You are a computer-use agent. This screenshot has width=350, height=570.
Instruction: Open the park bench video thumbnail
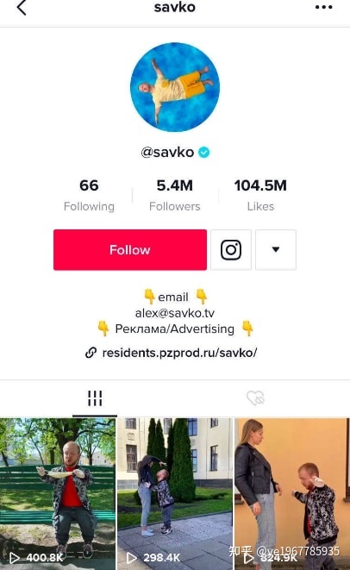pos(58,494)
